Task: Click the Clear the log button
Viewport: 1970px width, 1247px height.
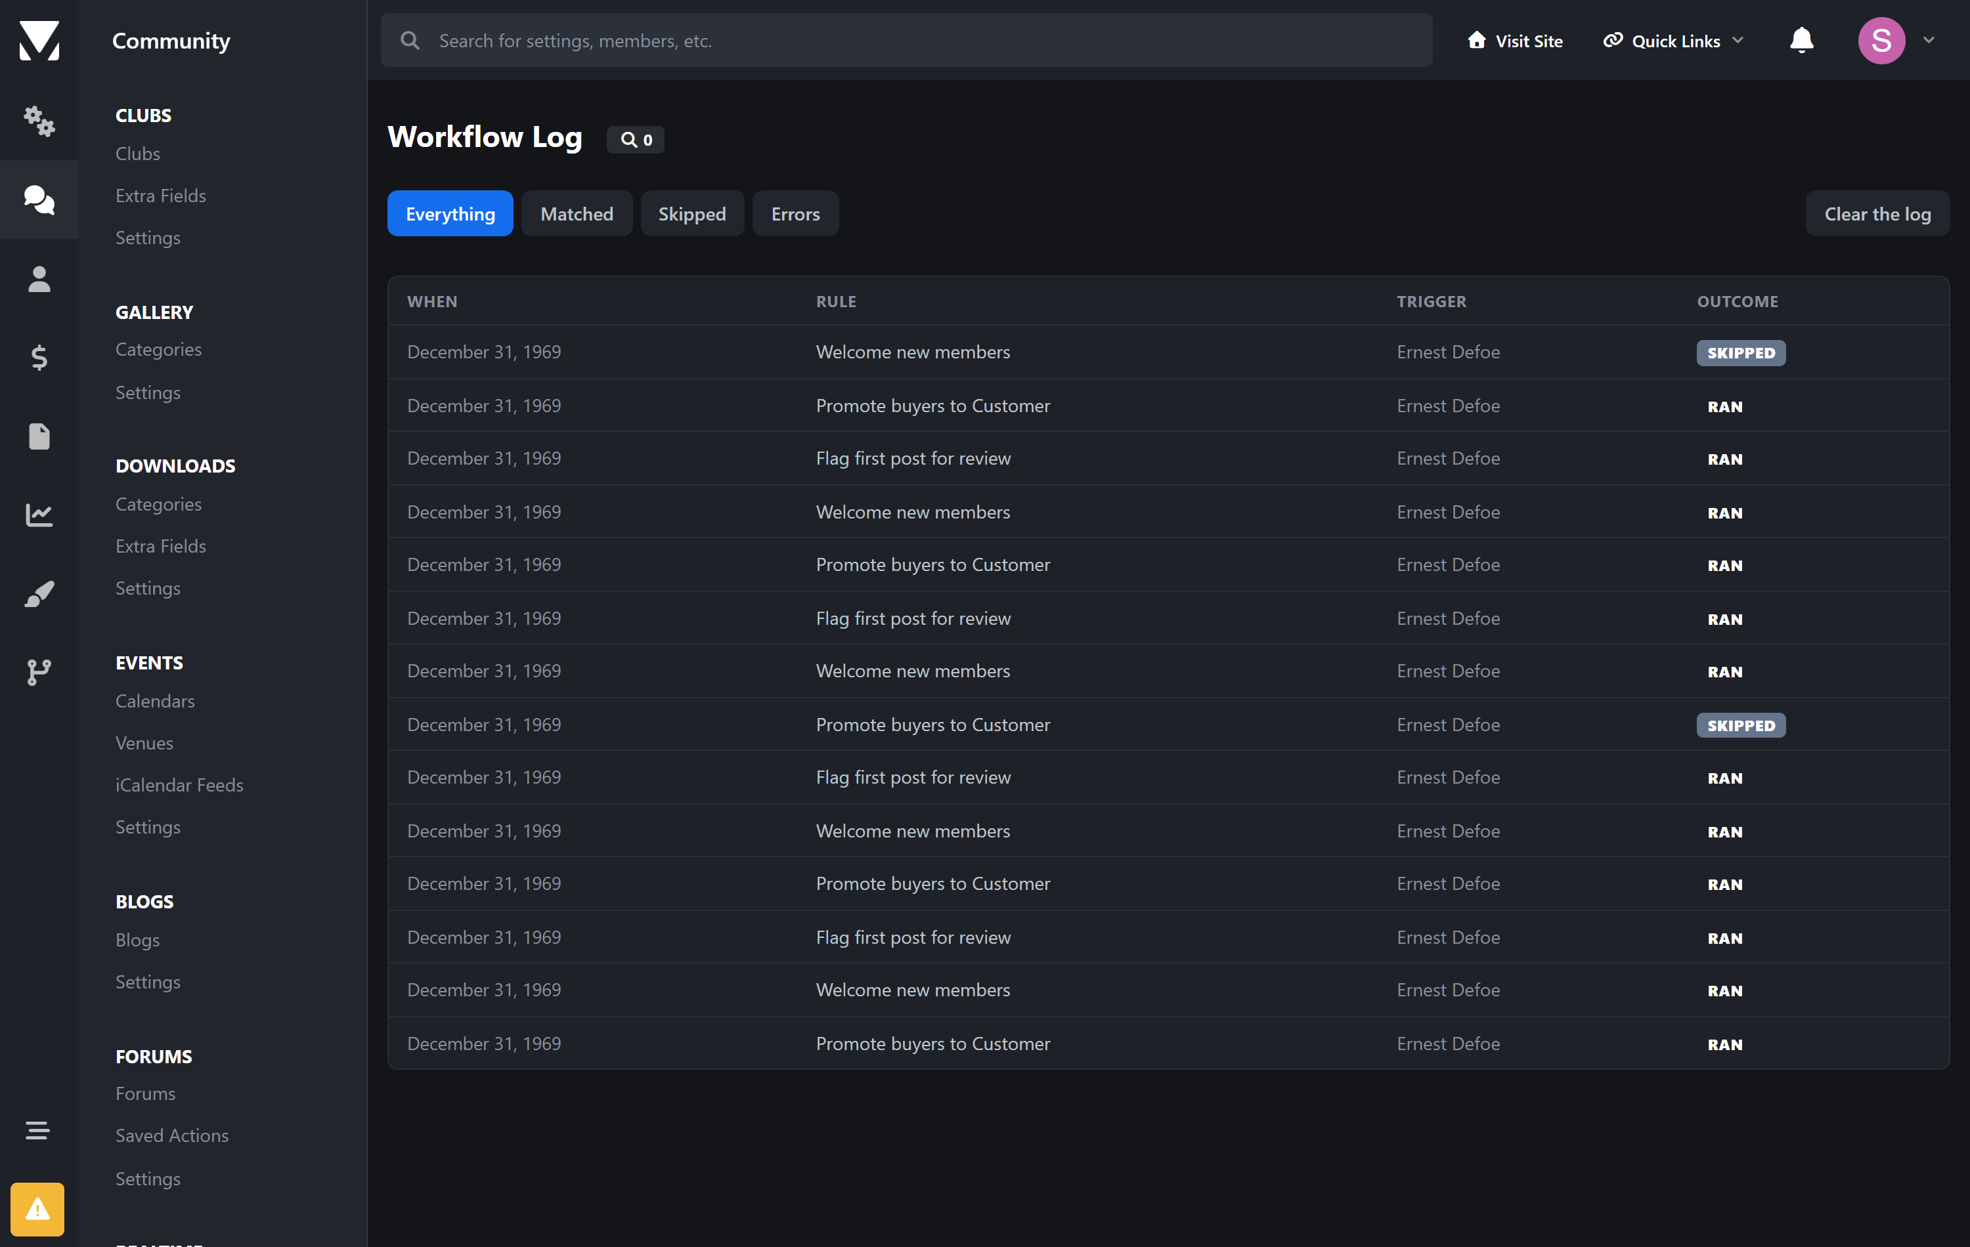Action: coord(1877,213)
